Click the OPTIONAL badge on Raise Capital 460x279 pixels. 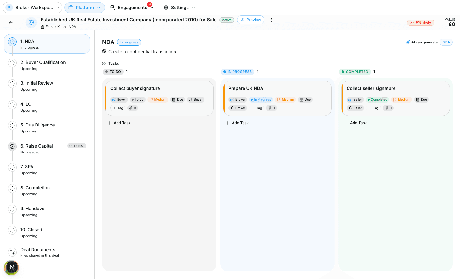click(x=77, y=146)
